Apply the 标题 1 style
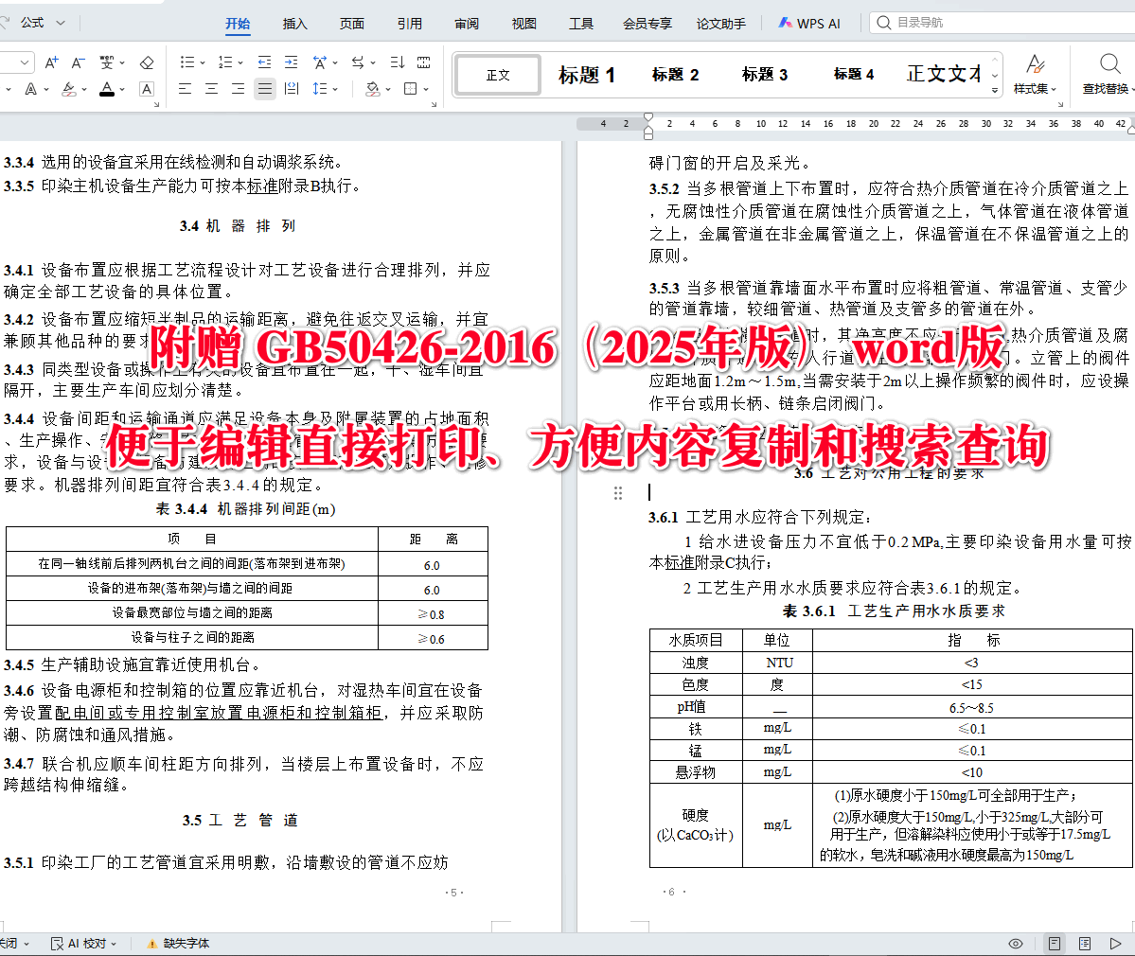 pos(586,75)
